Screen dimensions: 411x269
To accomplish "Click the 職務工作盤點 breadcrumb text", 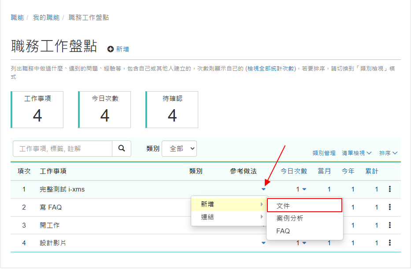I will 89,18.
